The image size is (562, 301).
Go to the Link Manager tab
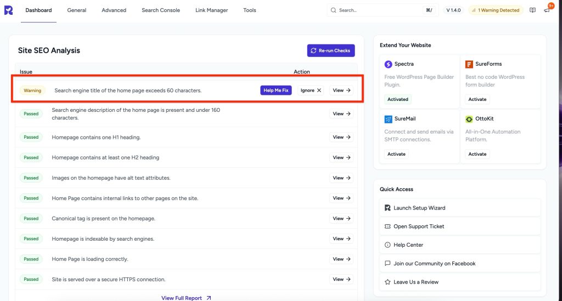pos(211,10)
